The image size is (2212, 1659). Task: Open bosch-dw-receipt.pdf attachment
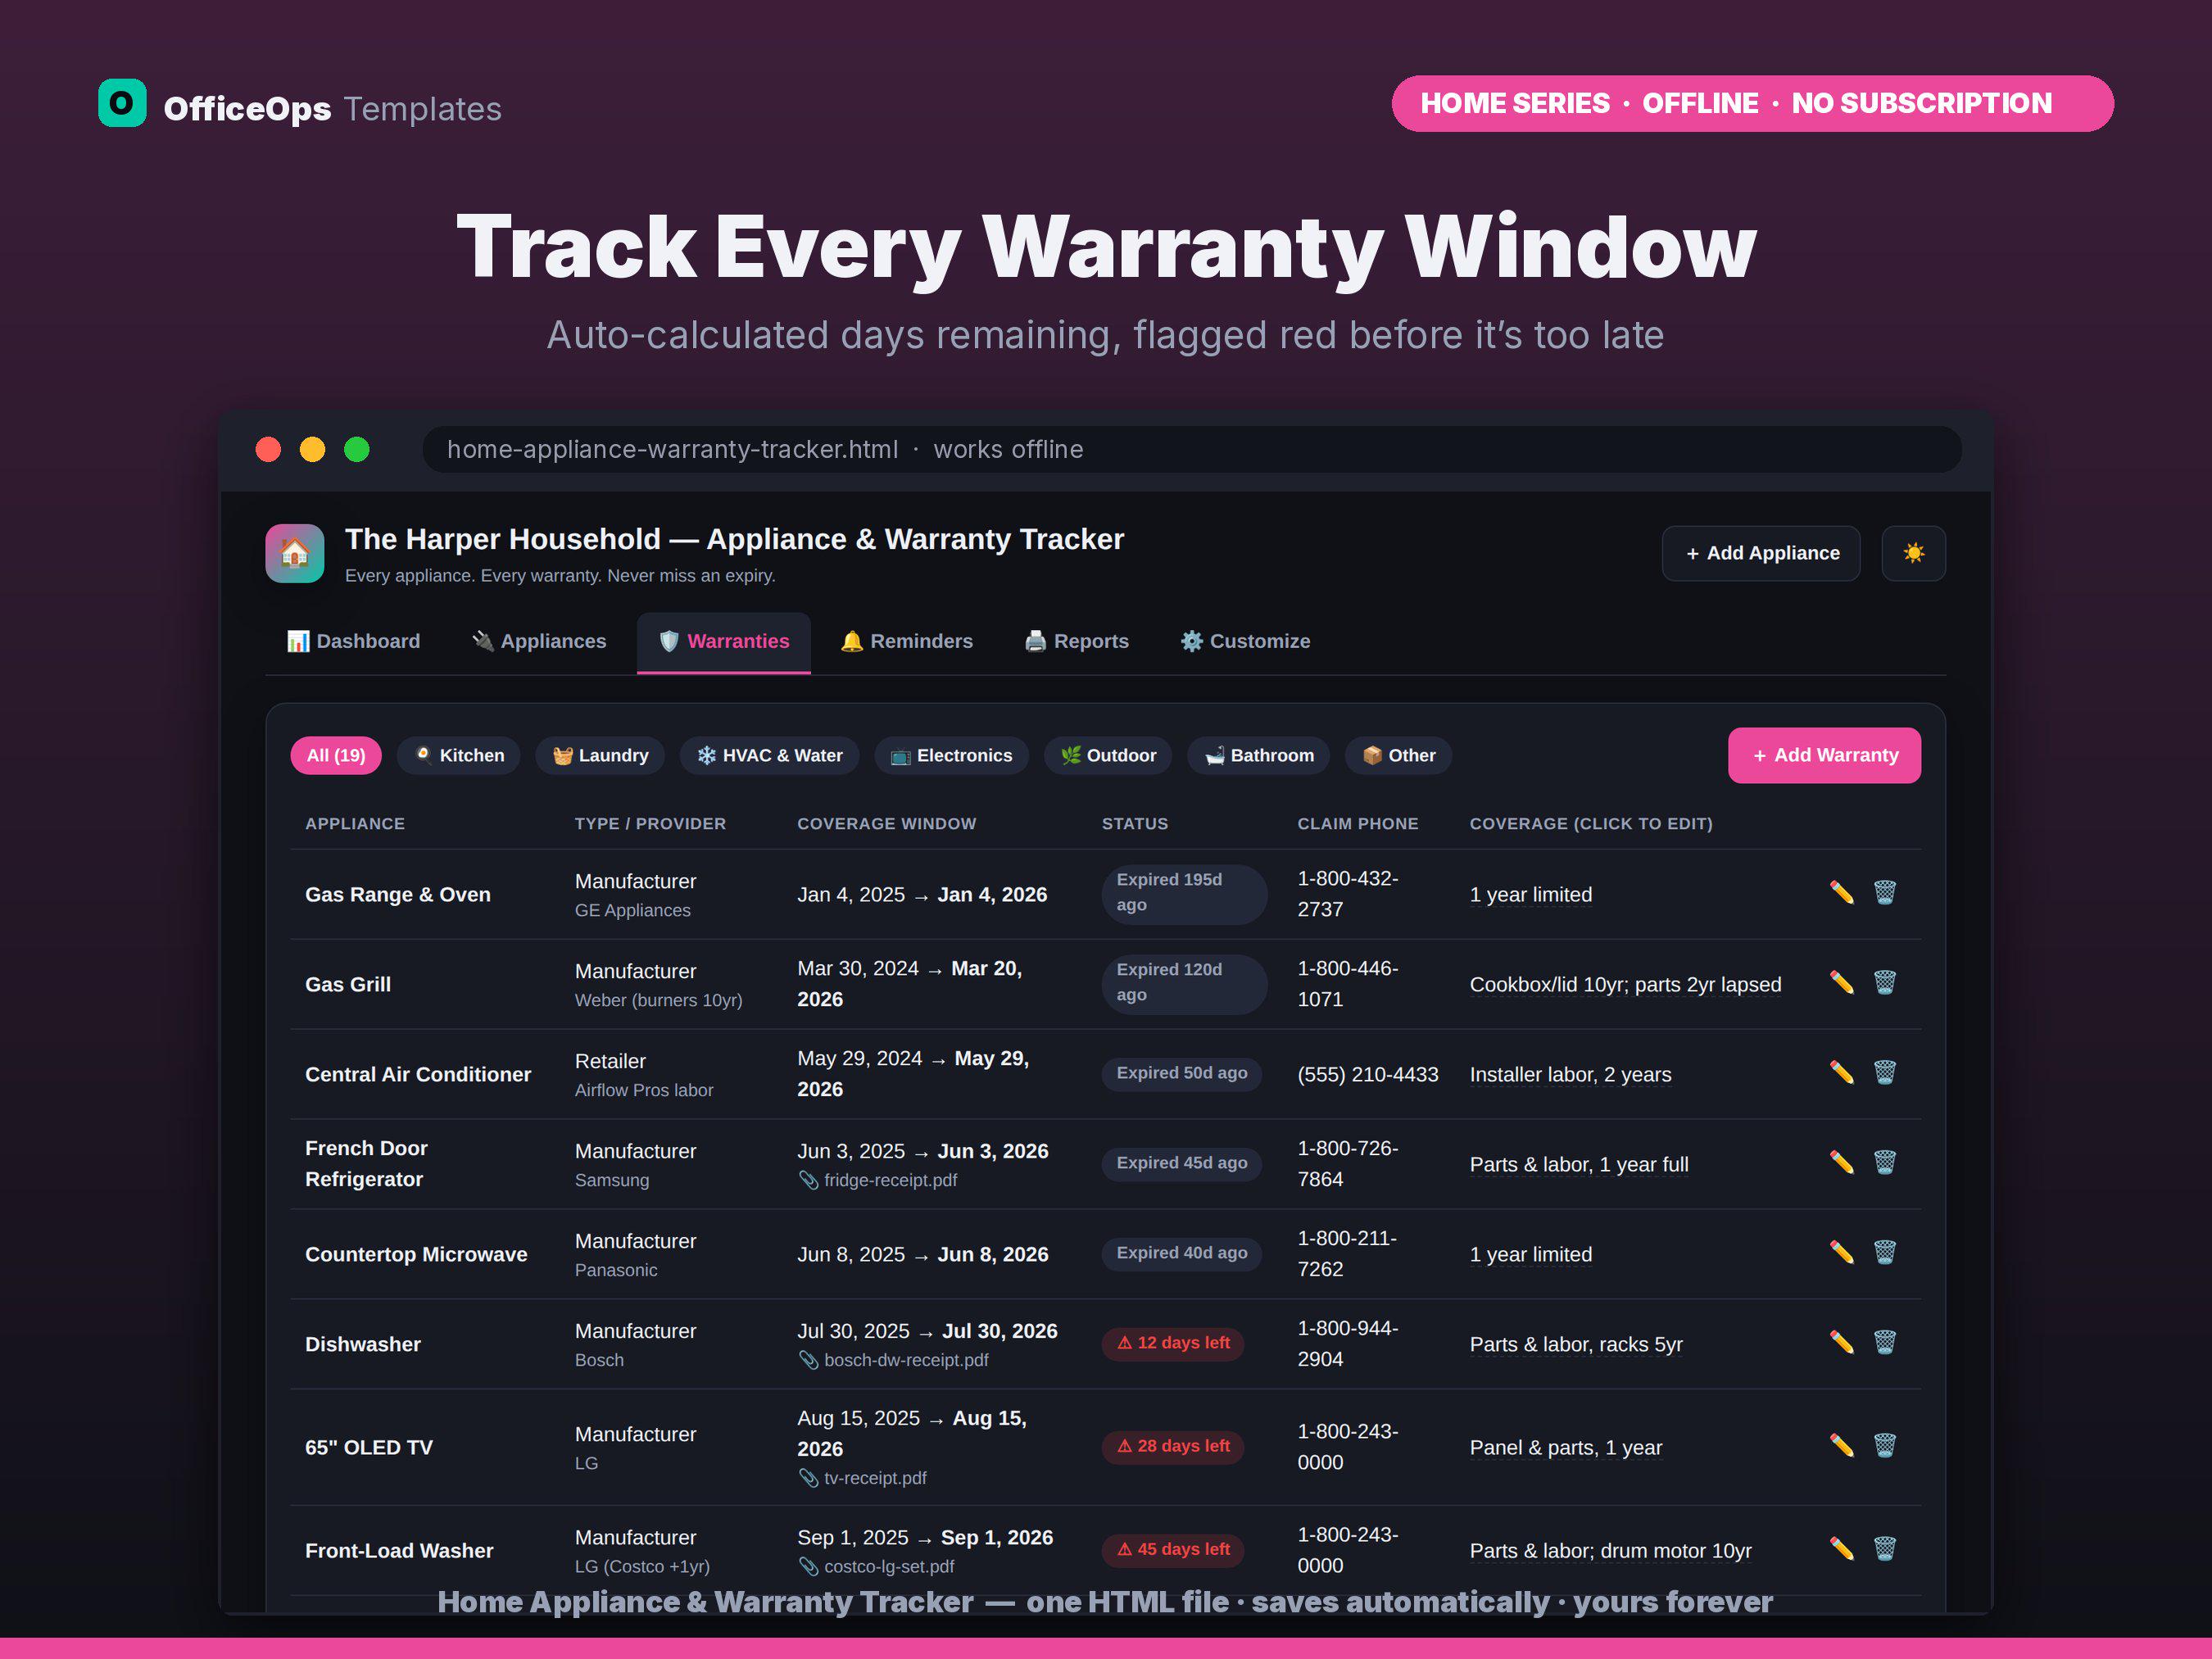click(x=893, y=1360)
